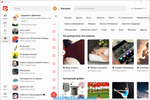This screenshot has width=150, height=100.
Task: Select the IT и Технологии category
Action: coord(125,18)
